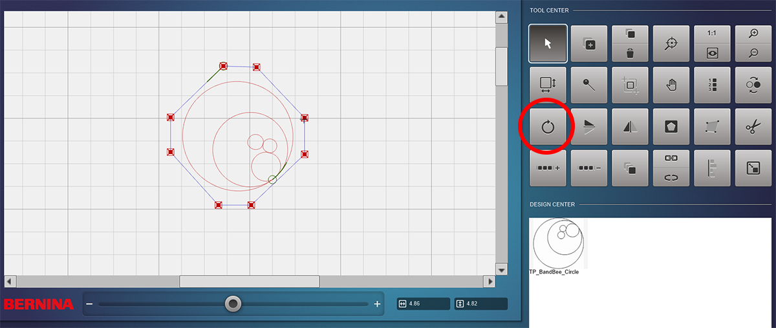Set zoom to 1:1

pos(712,34)
